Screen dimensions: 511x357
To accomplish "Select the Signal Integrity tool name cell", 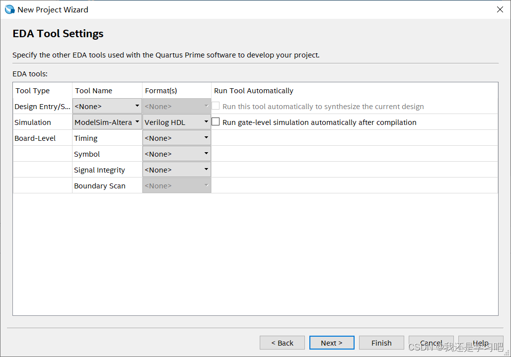I will 107,170.
